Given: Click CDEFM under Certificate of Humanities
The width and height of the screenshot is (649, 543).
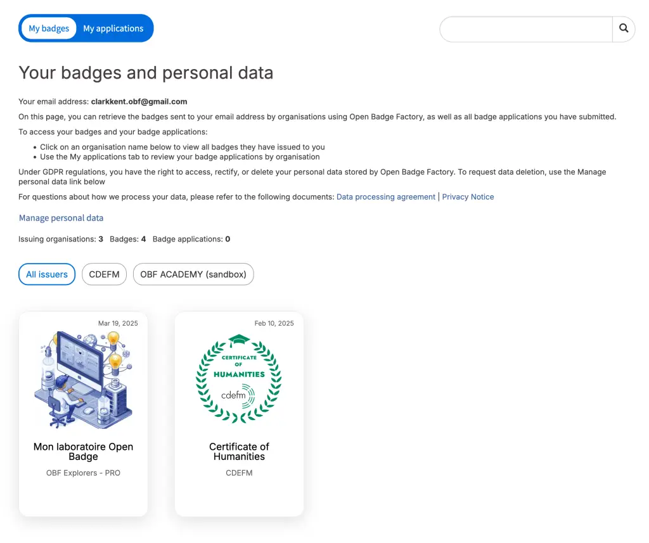Looking at the screenshot, I should 239,473.
